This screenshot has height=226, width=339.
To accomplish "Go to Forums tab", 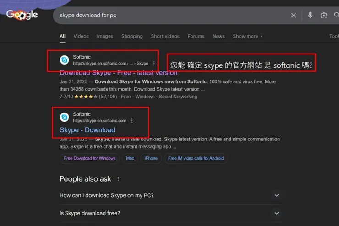I will point(196,36).
